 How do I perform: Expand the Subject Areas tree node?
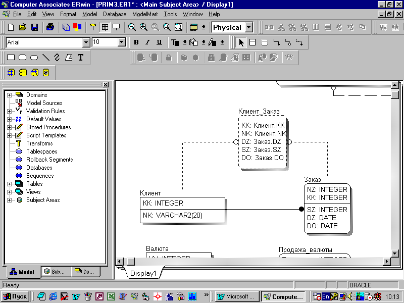pos(9,200)
